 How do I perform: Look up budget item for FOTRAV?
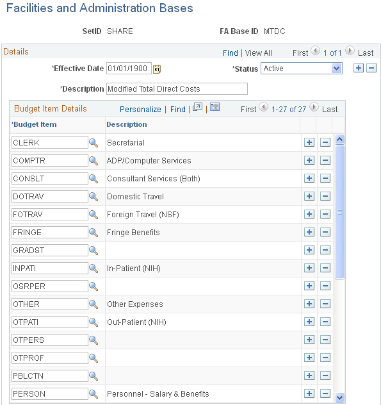click(x=93, y=215)
